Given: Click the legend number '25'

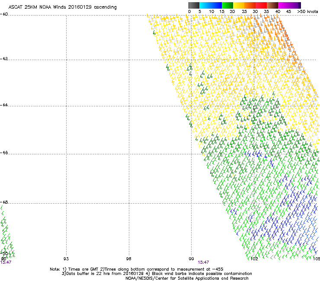Looking at the screenshot, I should click(244, 12).
